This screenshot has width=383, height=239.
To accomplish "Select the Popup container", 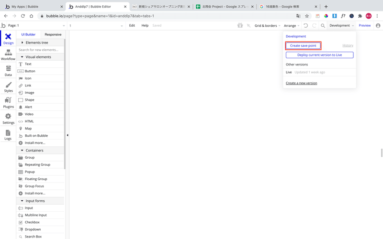I will pos(40,172).
